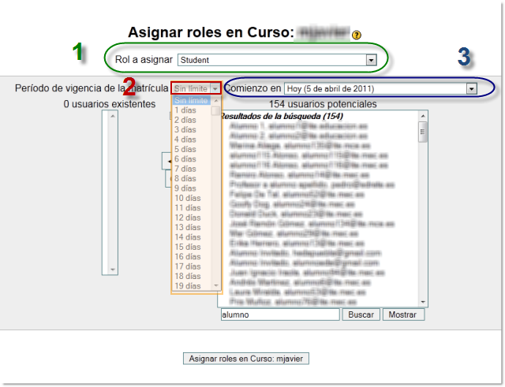Click 'Asignar roles en Curso: mjavier' button

coord(246,359)
